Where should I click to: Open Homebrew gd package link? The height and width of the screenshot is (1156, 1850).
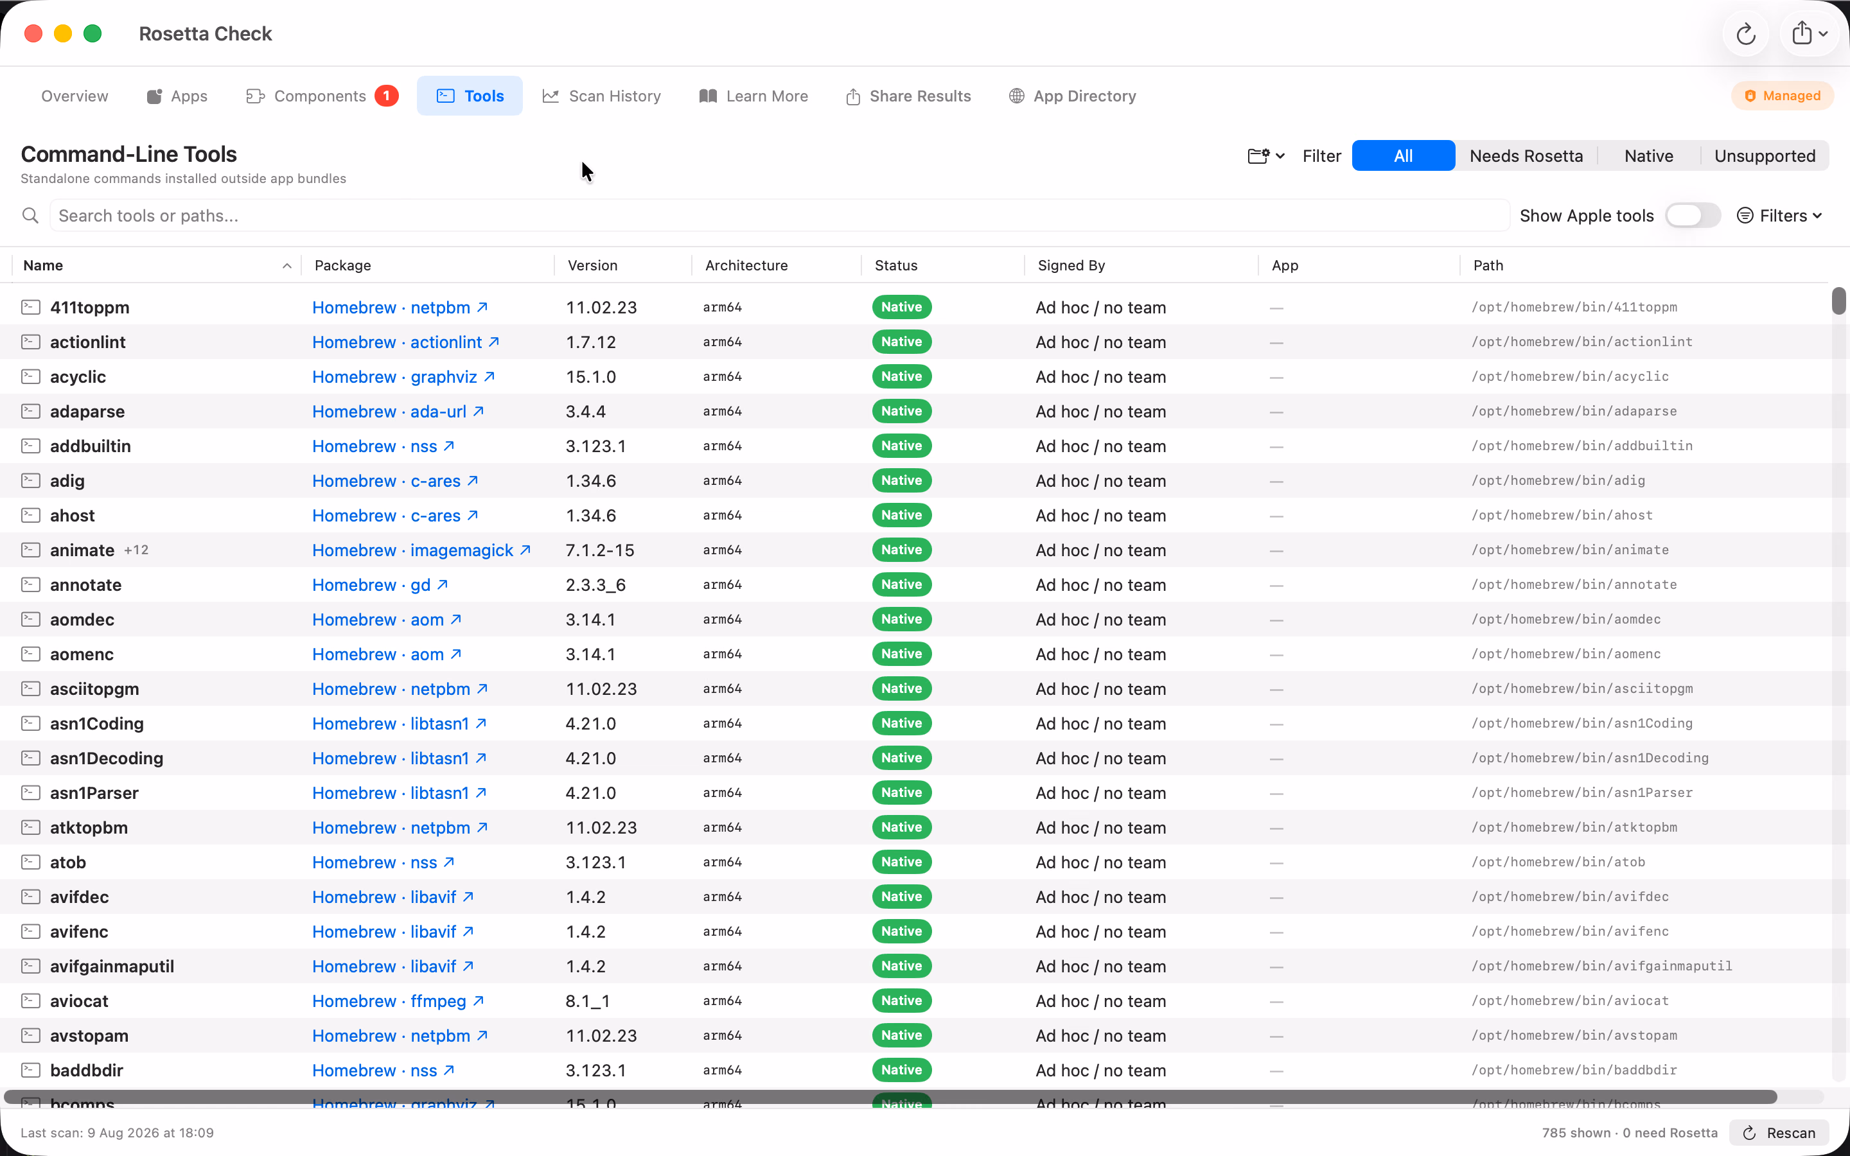(x=380, y=585)
